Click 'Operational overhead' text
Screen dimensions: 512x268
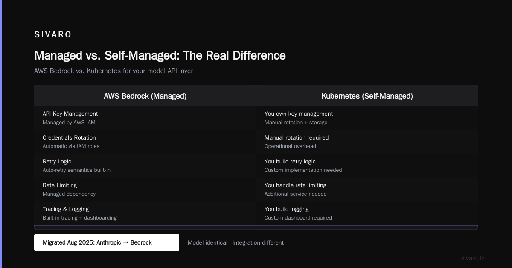[290, 146]
